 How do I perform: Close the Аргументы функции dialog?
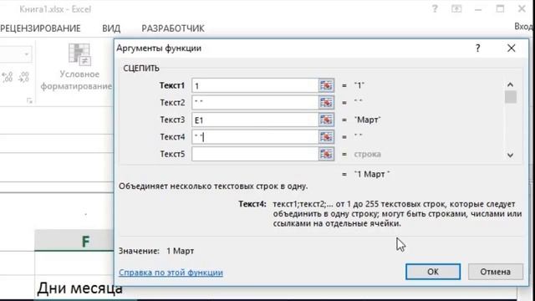coord(511,48)
